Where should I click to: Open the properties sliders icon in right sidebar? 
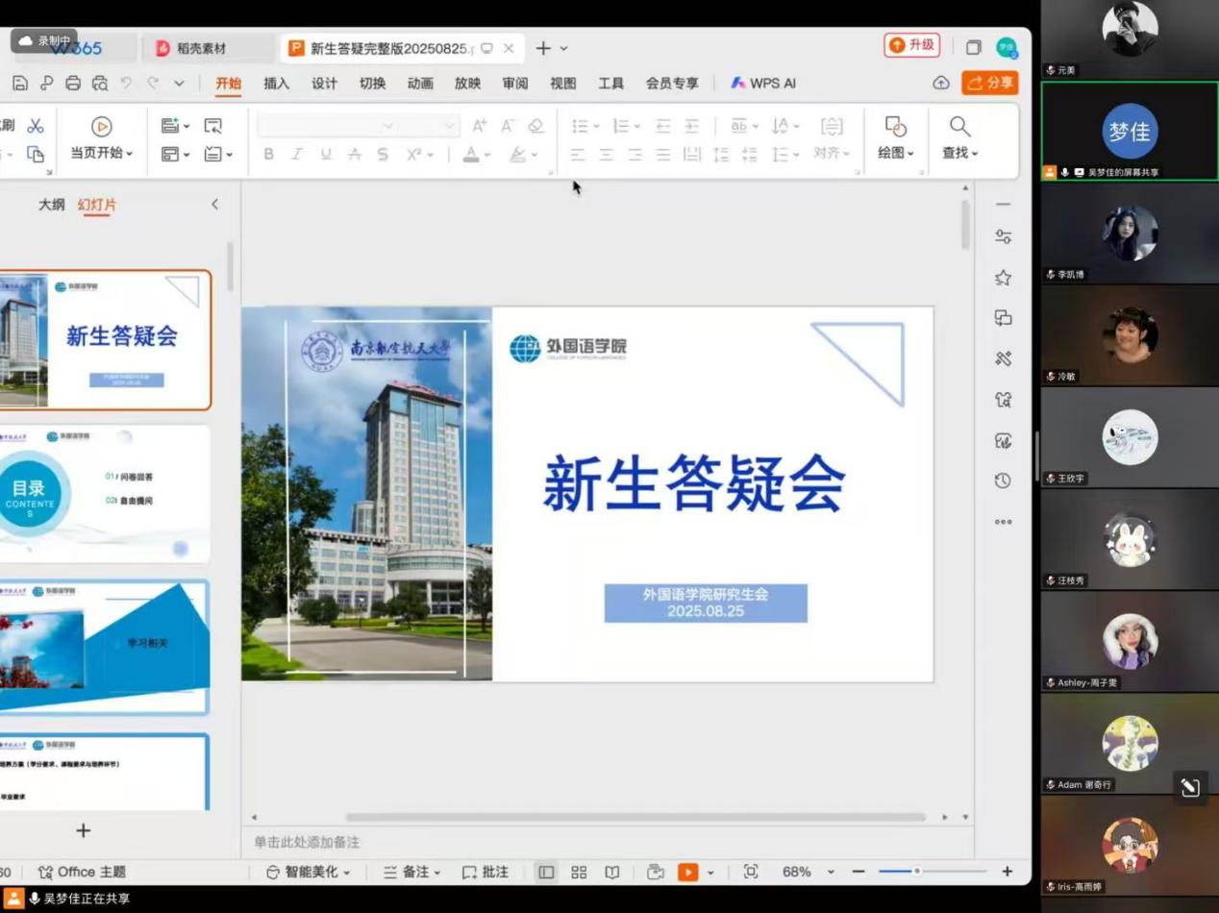click(x=1003, y=236)
